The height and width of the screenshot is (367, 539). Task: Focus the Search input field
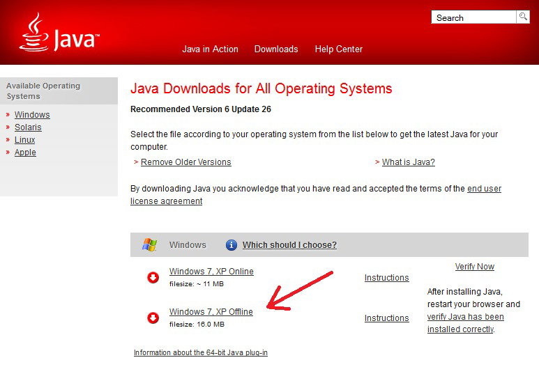click(473, 17)
